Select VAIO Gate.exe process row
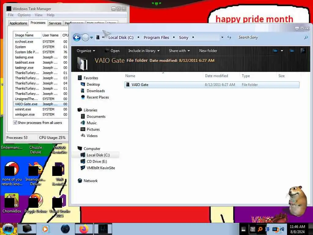 [x=41, y=104]
